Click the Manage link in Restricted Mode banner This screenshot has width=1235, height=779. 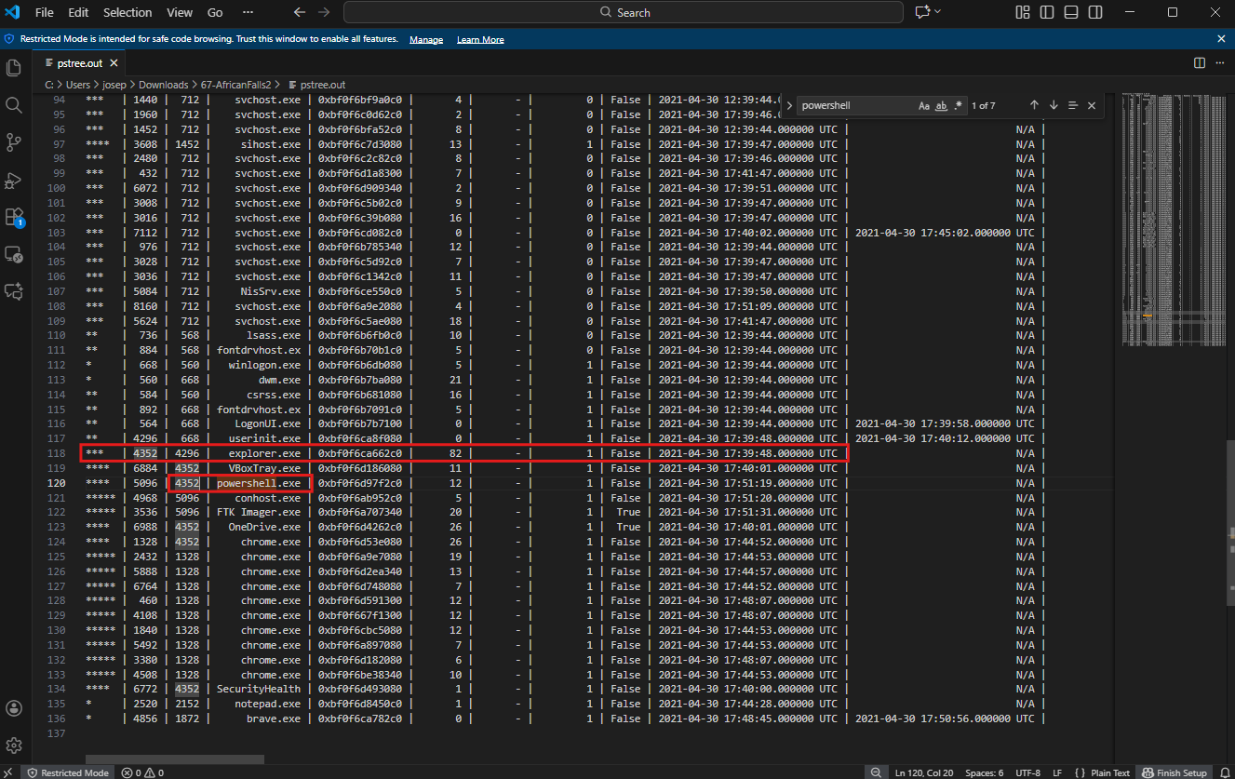426,40
